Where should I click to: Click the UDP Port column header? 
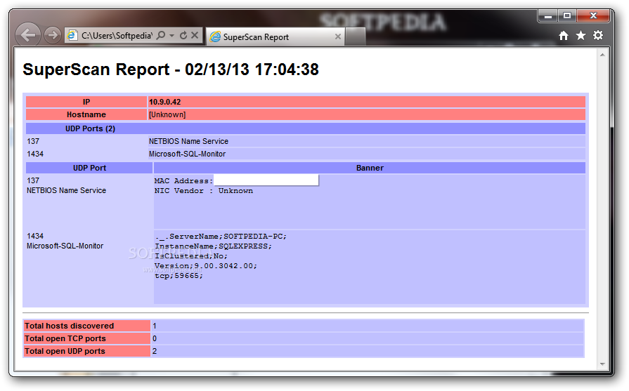89,168
